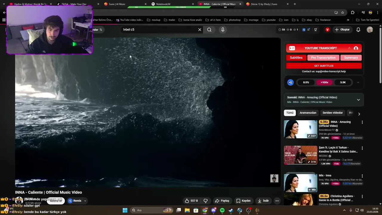Image resolution: width=382 pixels, height=215 pixels.
Task: Like the video with 557 B button
Action: coord(191,201)
